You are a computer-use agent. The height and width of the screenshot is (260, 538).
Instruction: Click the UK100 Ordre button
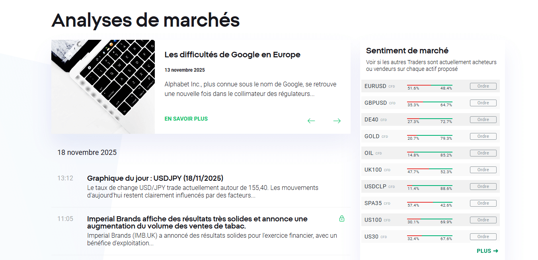click(x=483, y=170)
